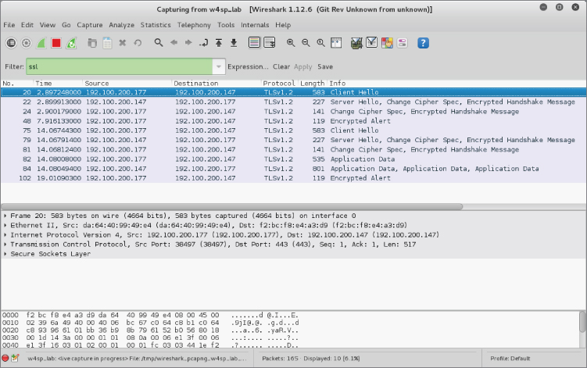Open the Internals menu
Screen dimensions: 587x368
[x=255, y=25]
